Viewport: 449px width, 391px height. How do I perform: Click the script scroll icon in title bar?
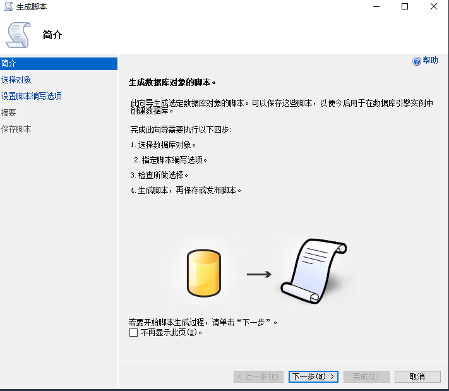8,6
